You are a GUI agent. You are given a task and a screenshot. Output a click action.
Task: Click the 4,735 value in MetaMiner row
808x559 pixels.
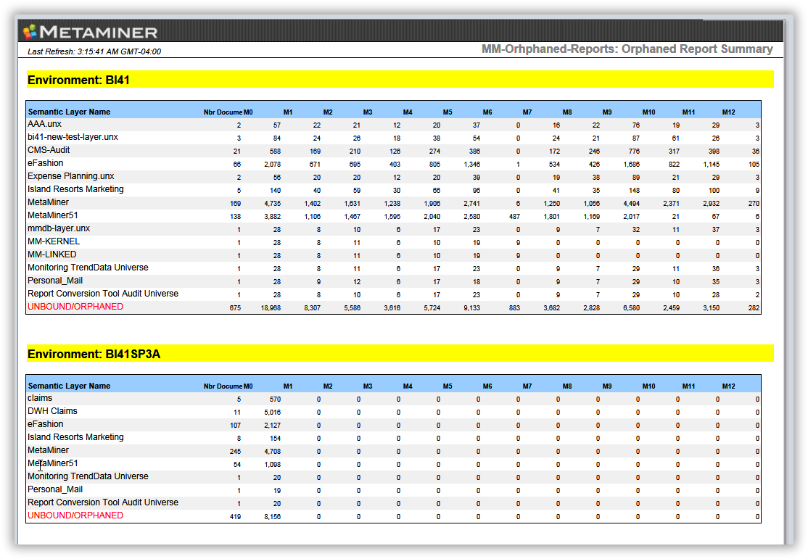point(273,204)
